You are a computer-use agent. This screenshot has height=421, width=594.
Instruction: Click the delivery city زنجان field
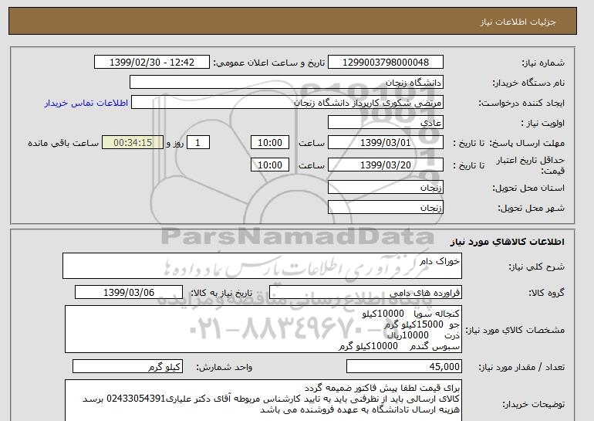385,208
